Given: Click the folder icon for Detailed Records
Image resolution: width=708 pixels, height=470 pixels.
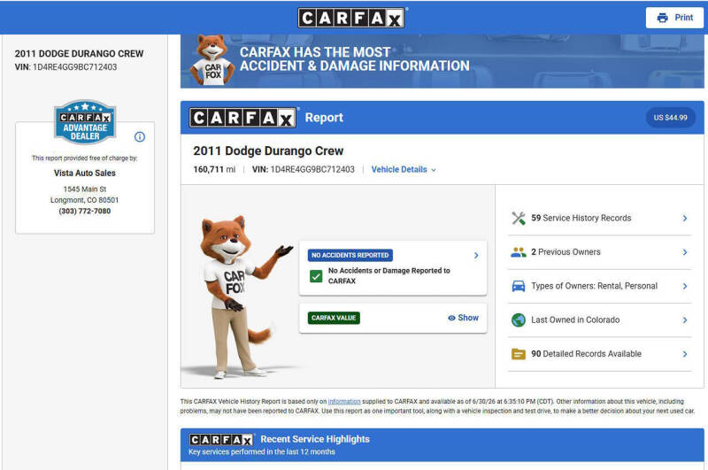Looking at the screenshot, I should coord(519,354).
